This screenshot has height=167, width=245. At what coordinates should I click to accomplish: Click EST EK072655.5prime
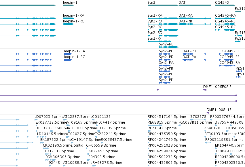(x=88, y=154)
